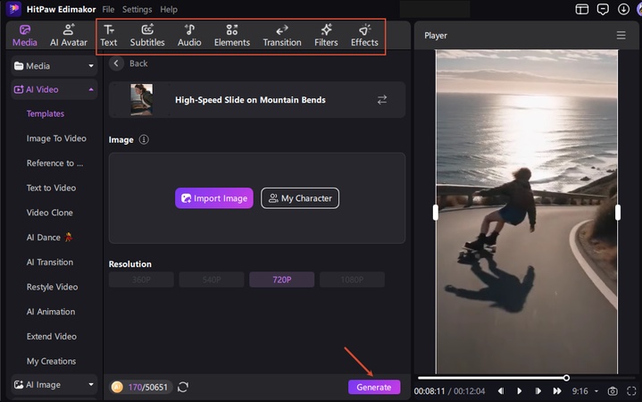
Task: Select 360P resolution
Action: point(141,280)
